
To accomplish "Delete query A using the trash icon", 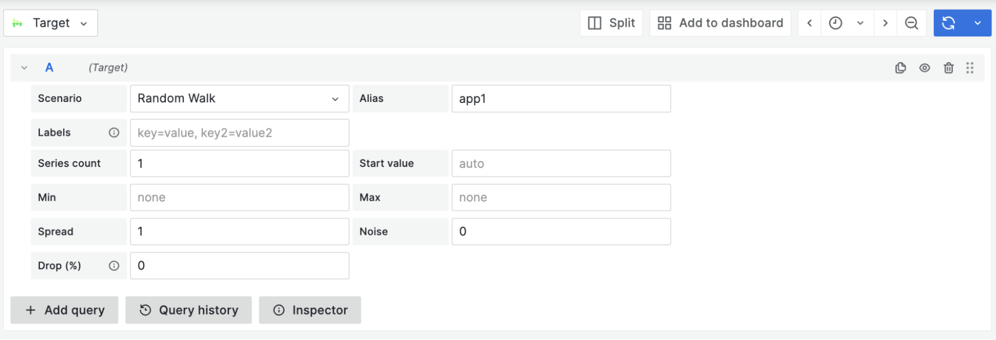I will (949, 68).
